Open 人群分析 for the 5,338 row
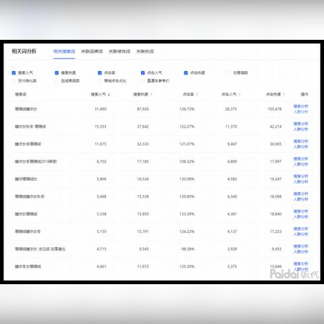324x324 pixels. 300,217
